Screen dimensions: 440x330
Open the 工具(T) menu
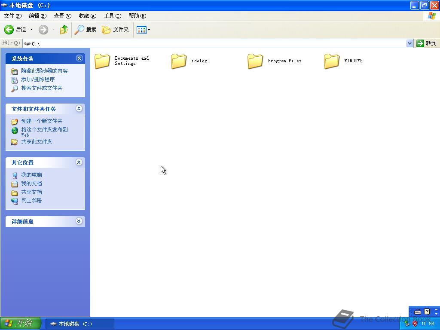click(113, 16)
